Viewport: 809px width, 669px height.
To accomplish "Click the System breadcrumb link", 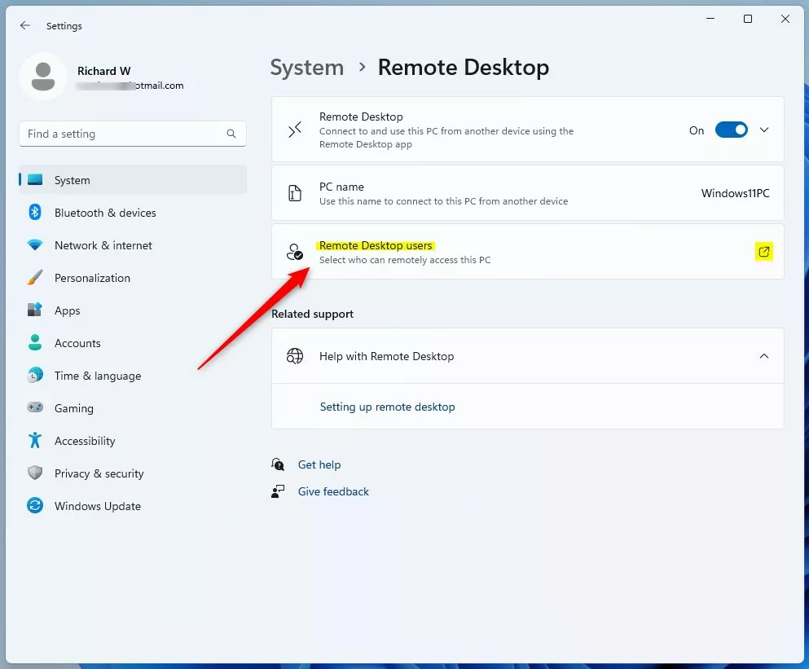I will [307, 68].
